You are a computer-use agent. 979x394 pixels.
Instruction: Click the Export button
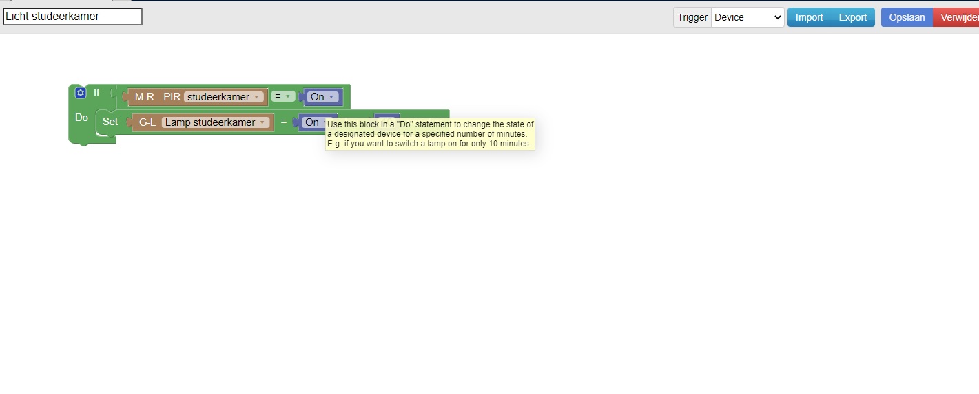[x=852, y=17]
